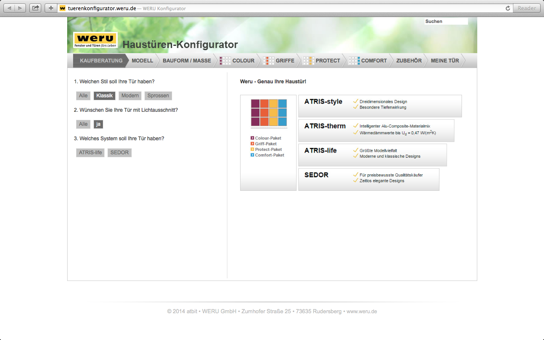Click the Griff-Paket link
Image resolution: width=544 pixels, height=340 pixels.
pos(266,144)
